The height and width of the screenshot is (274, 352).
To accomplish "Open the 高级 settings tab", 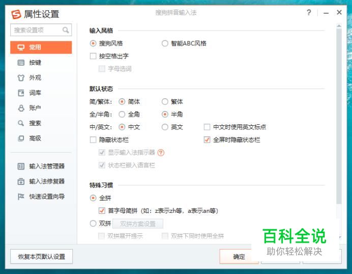I will [x=41, y=138].
